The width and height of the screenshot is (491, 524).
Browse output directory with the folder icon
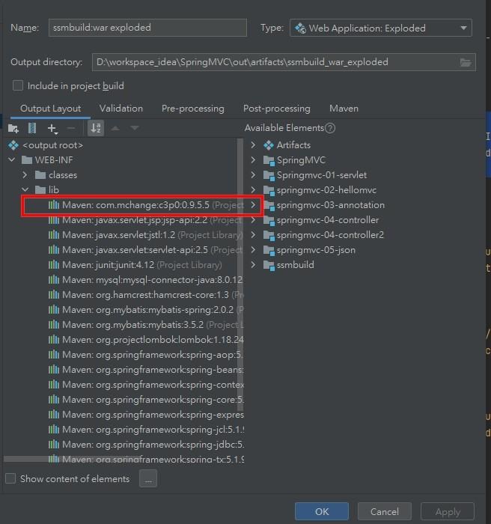tap(466, 62)
